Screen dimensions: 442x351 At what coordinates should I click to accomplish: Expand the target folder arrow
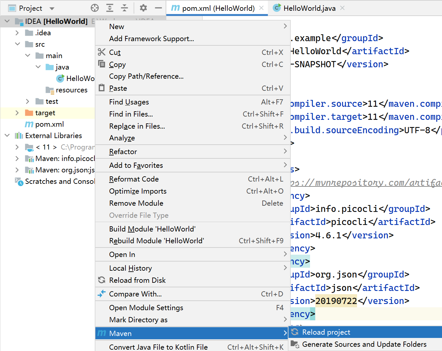click(17, 113)
